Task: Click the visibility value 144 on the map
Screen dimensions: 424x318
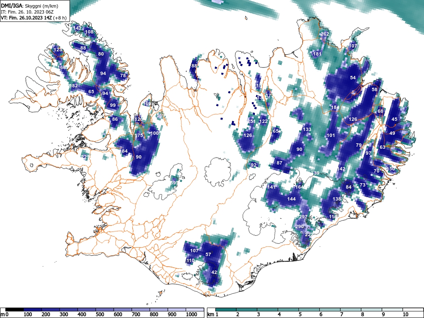Action: click(x=291, y=199)
